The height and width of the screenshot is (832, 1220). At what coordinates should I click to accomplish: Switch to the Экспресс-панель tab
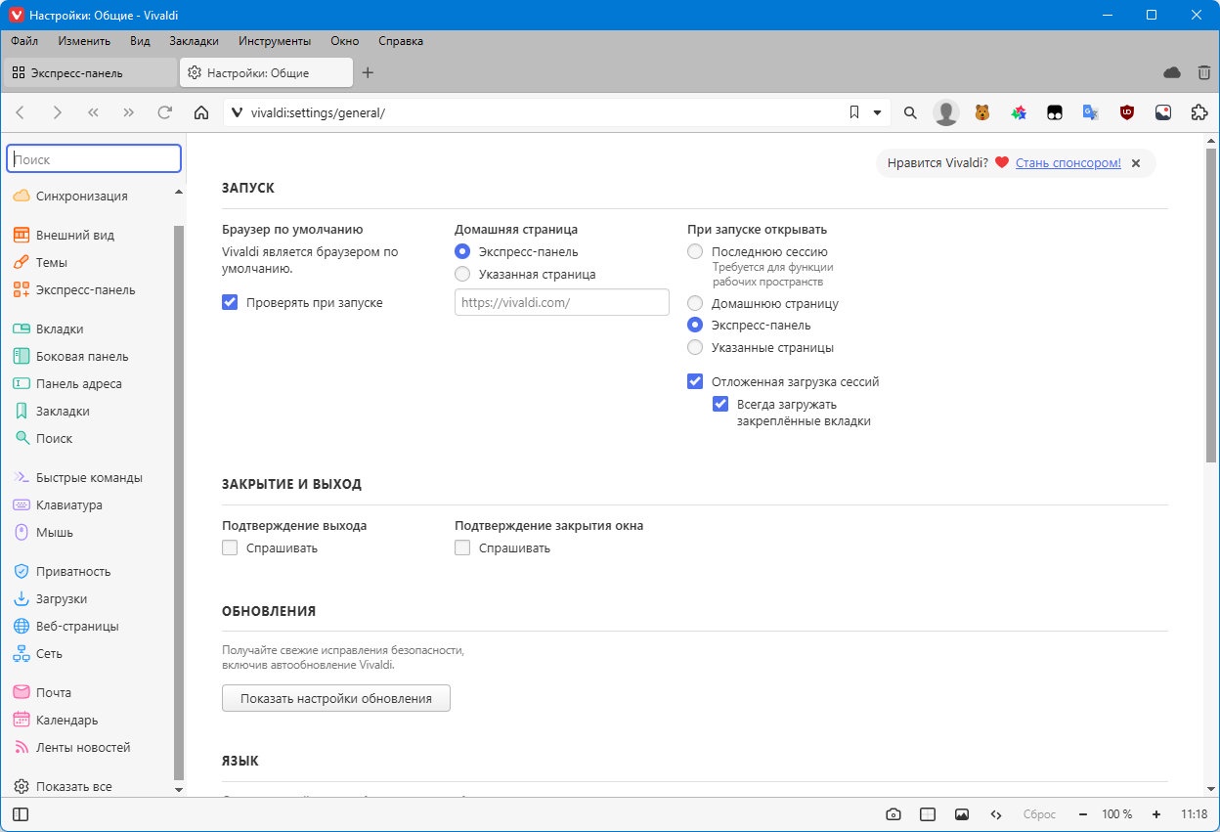90,72
